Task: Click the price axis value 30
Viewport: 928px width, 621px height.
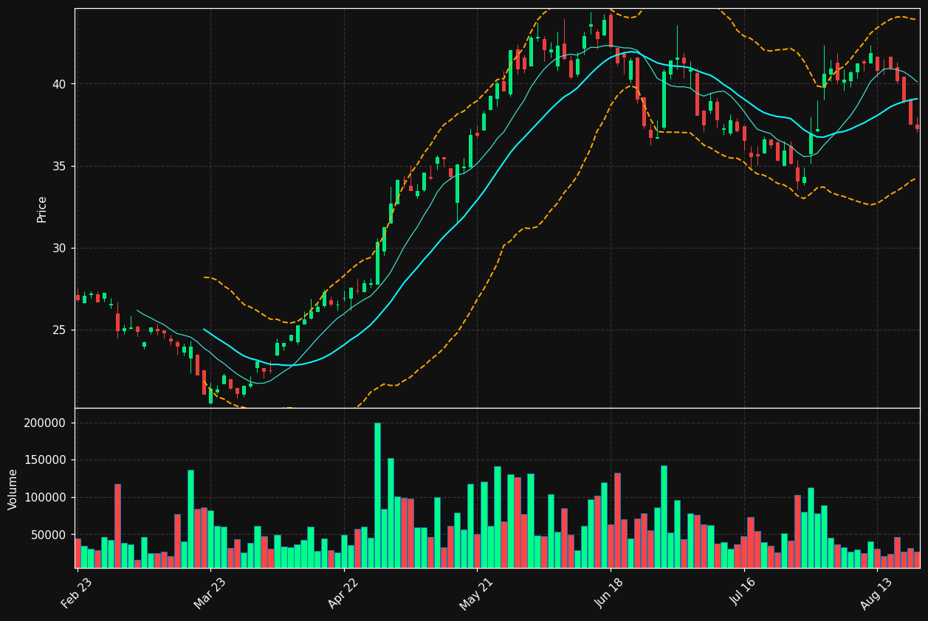Action: point(58,248)
